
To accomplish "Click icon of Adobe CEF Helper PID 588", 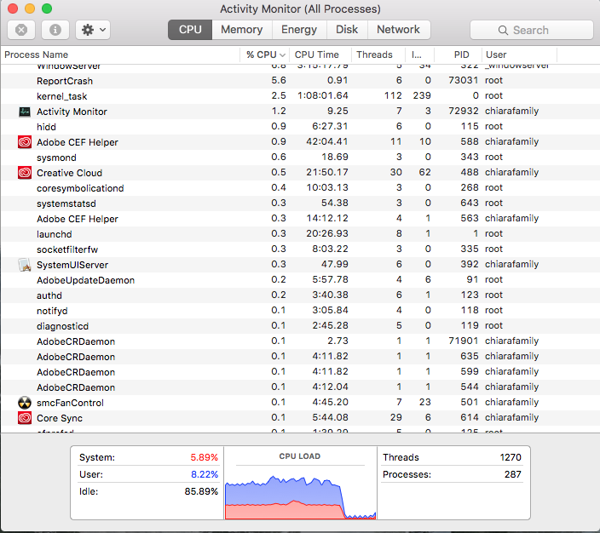I will [x=25, y=142].
